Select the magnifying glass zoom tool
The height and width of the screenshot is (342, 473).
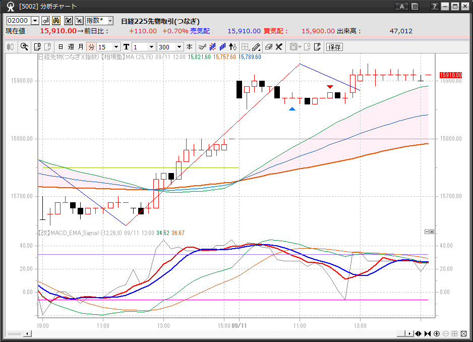pyautogui.click(x=24, y=47)
